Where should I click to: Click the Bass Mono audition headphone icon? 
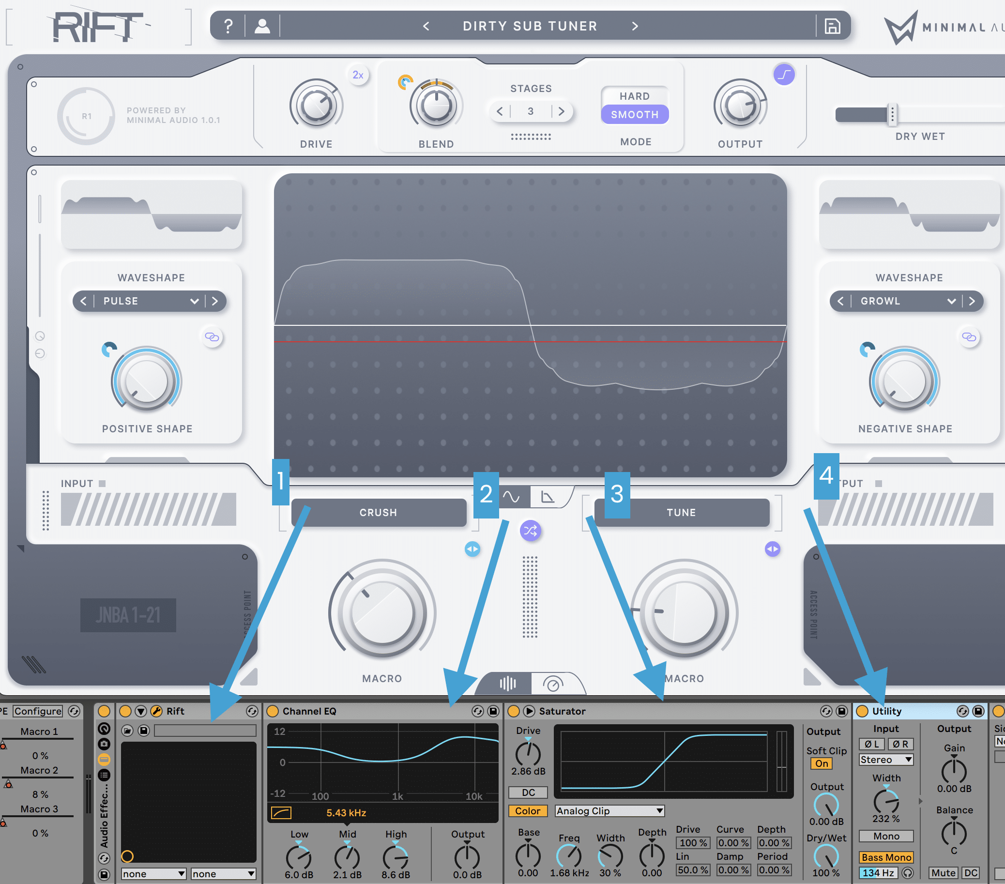(908, 873)
